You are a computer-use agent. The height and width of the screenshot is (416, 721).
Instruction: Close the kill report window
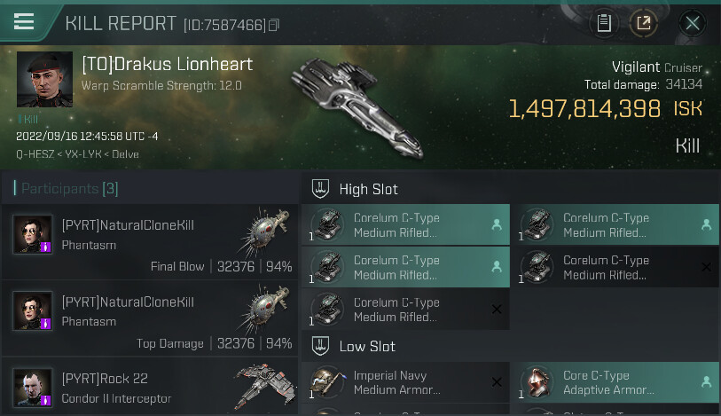click(x=693, y=23)
